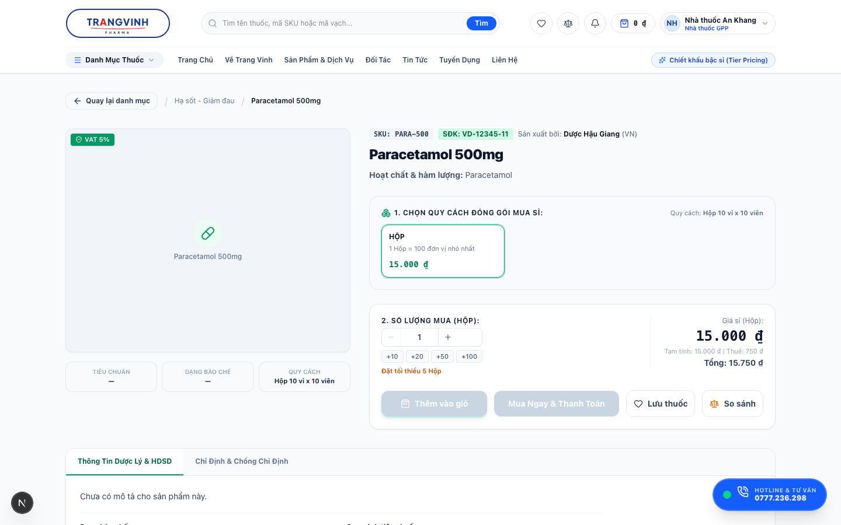Click the Đặt tối thiểu 5 Hộp warning
This screenshot has width=841, height=525.
coord(411,371)
